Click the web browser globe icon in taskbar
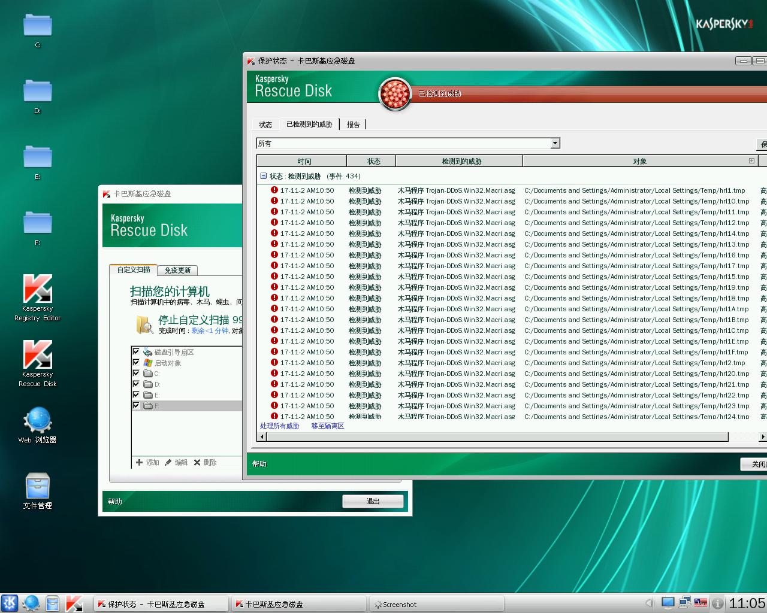 pyautogui.click(x=31, y=603)
